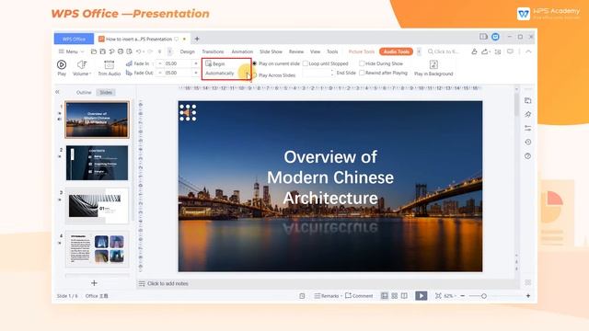Collapse the ribbon with the up chevron
Viewport: 589px width, 331px height.
(x=528, y=51)
